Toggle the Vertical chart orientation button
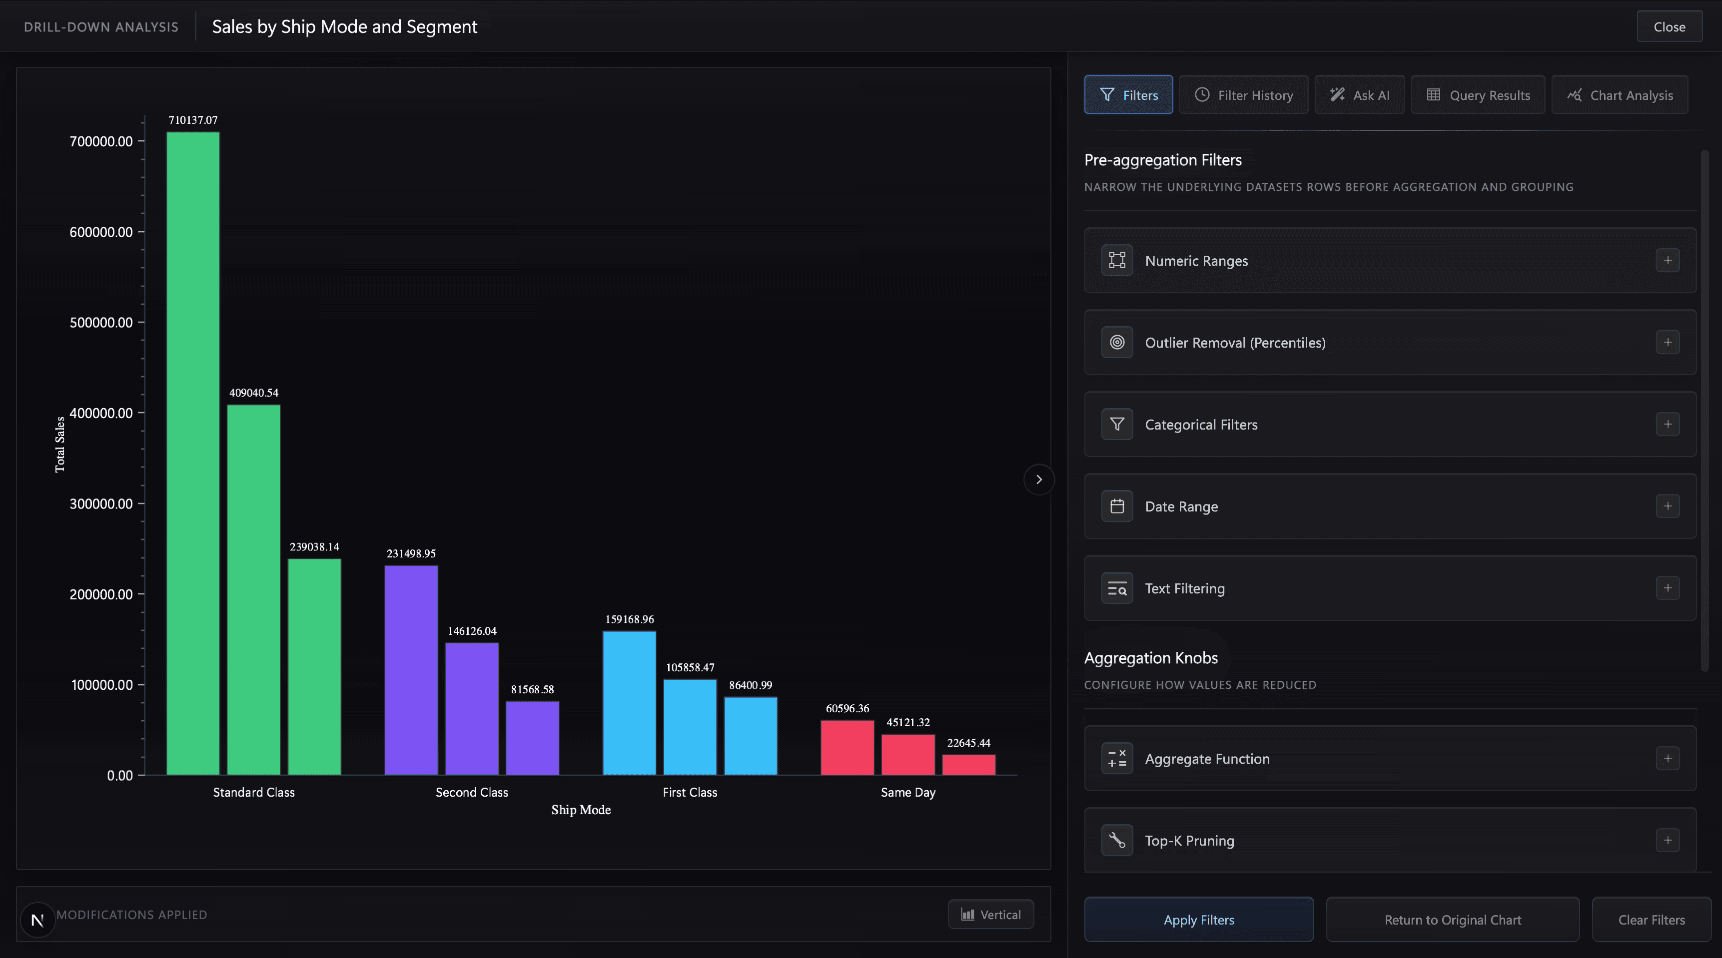The height and width of the screenshot is (958, 1722). (x=991, y=915)
